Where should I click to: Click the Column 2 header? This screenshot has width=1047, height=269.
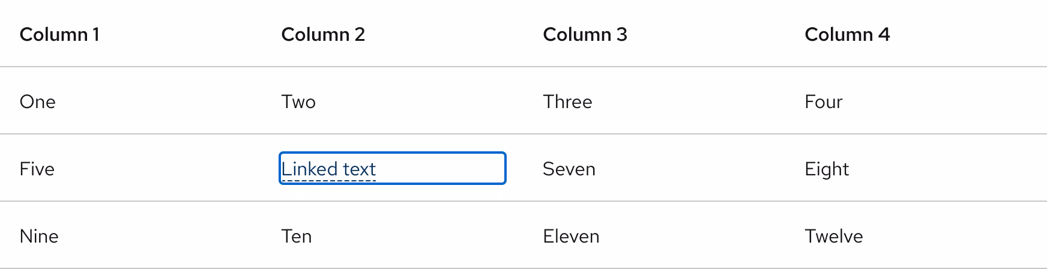pos(323,34)
